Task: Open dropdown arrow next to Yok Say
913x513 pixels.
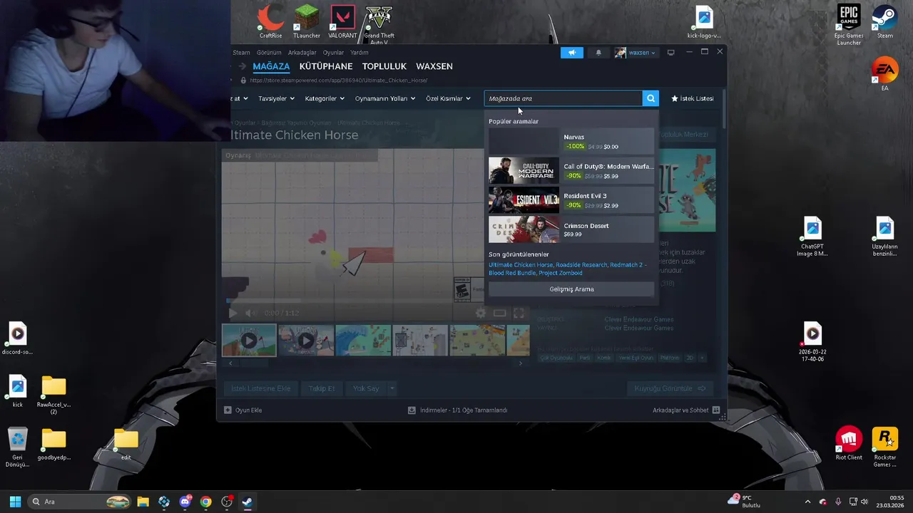Action: [x=392, y=388]
